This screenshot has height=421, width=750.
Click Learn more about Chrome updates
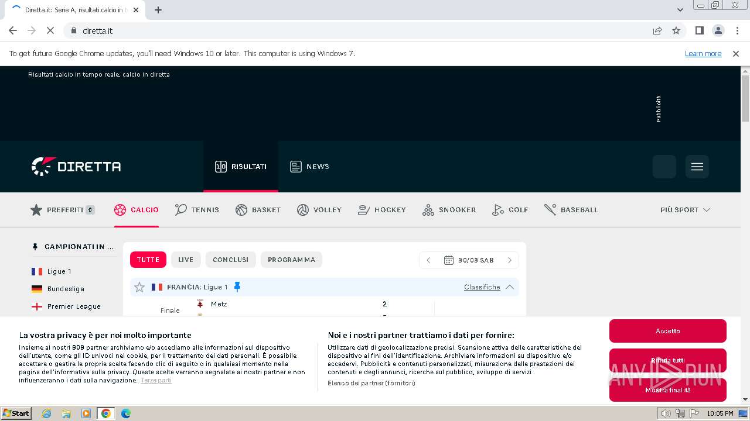point(703,54)
